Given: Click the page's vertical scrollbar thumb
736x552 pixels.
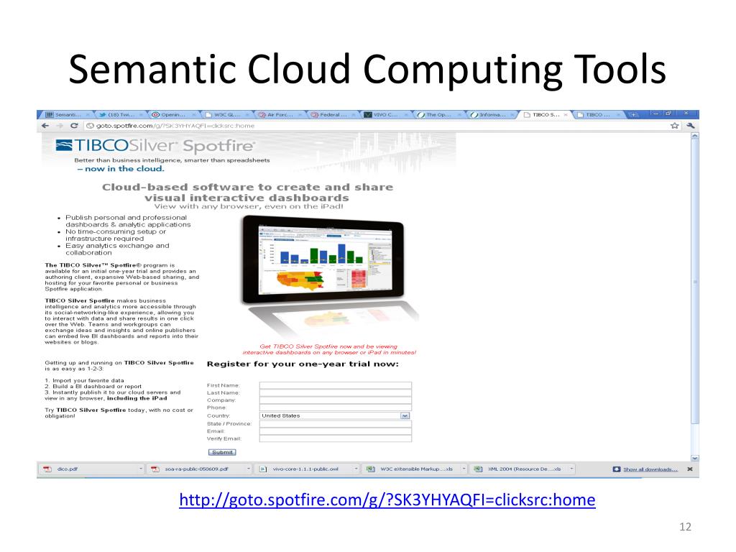Looking at the screenshot, I should pos(695,282).
